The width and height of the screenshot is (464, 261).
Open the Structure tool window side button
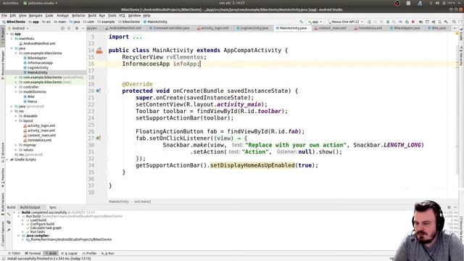click(3, 152)
